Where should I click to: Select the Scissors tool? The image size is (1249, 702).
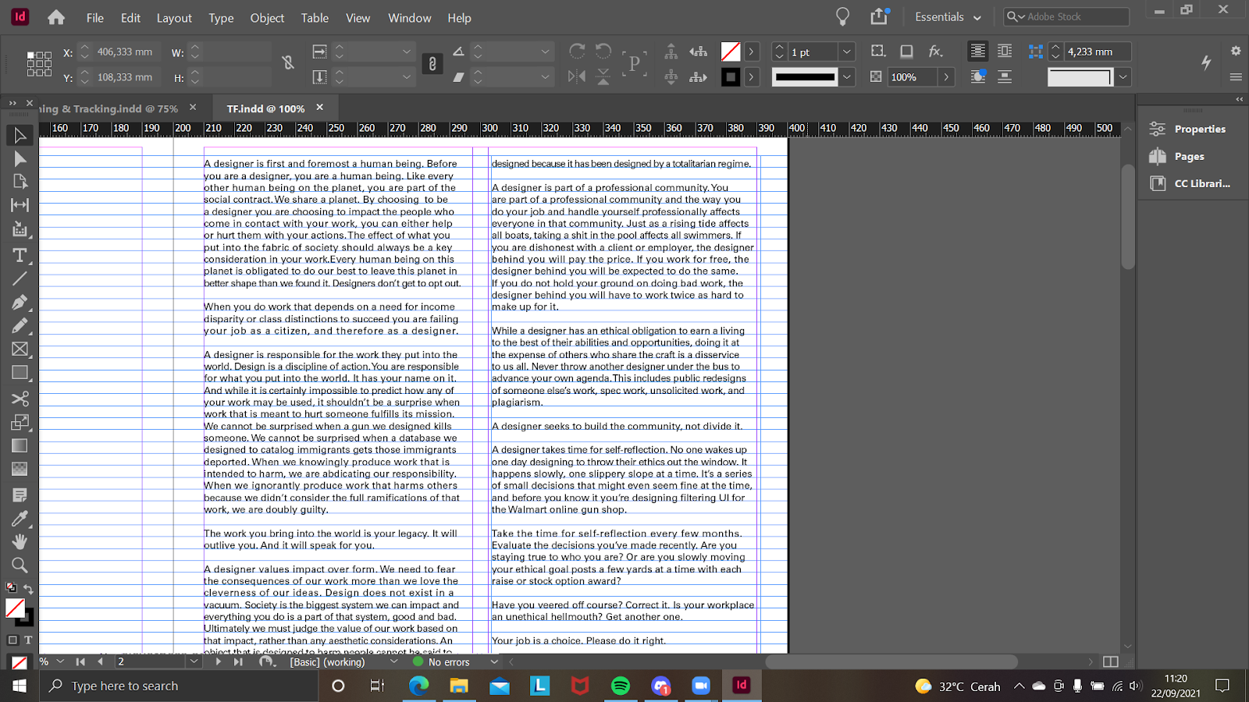tap(20, 399)
